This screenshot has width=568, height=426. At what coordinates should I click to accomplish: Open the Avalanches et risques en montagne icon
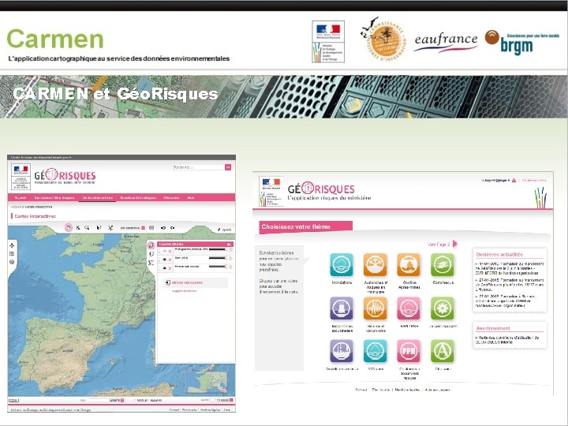pos(375,265)
